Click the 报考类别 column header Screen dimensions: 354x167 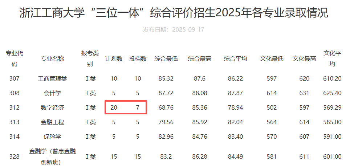click(x=90, y=59)
